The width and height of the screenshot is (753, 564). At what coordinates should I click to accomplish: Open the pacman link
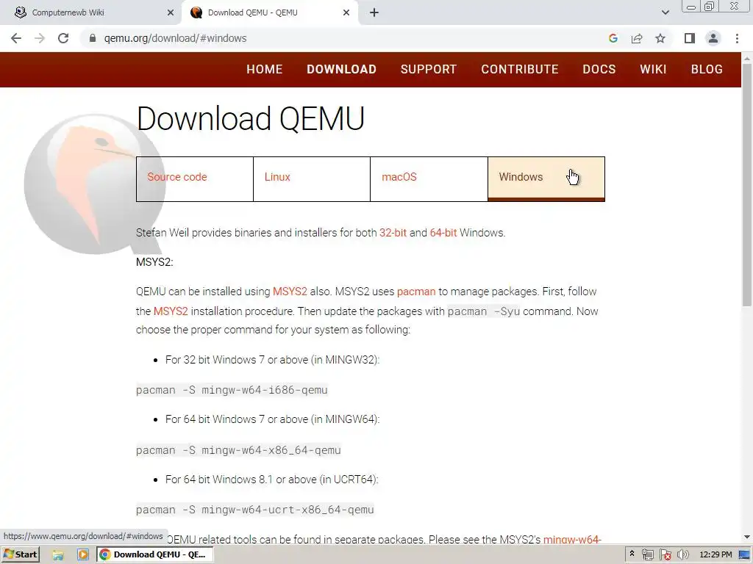coord(416,292)
